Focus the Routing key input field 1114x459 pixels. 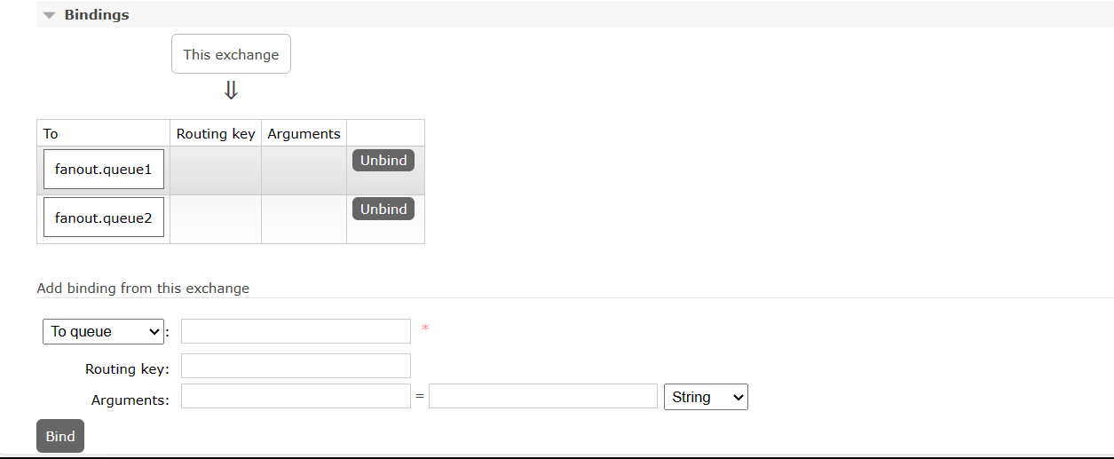tap(296, 366)
